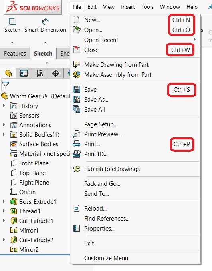212x271 pixels.
Task: Select Pack and Go menu entry
Action: [102, 184]
